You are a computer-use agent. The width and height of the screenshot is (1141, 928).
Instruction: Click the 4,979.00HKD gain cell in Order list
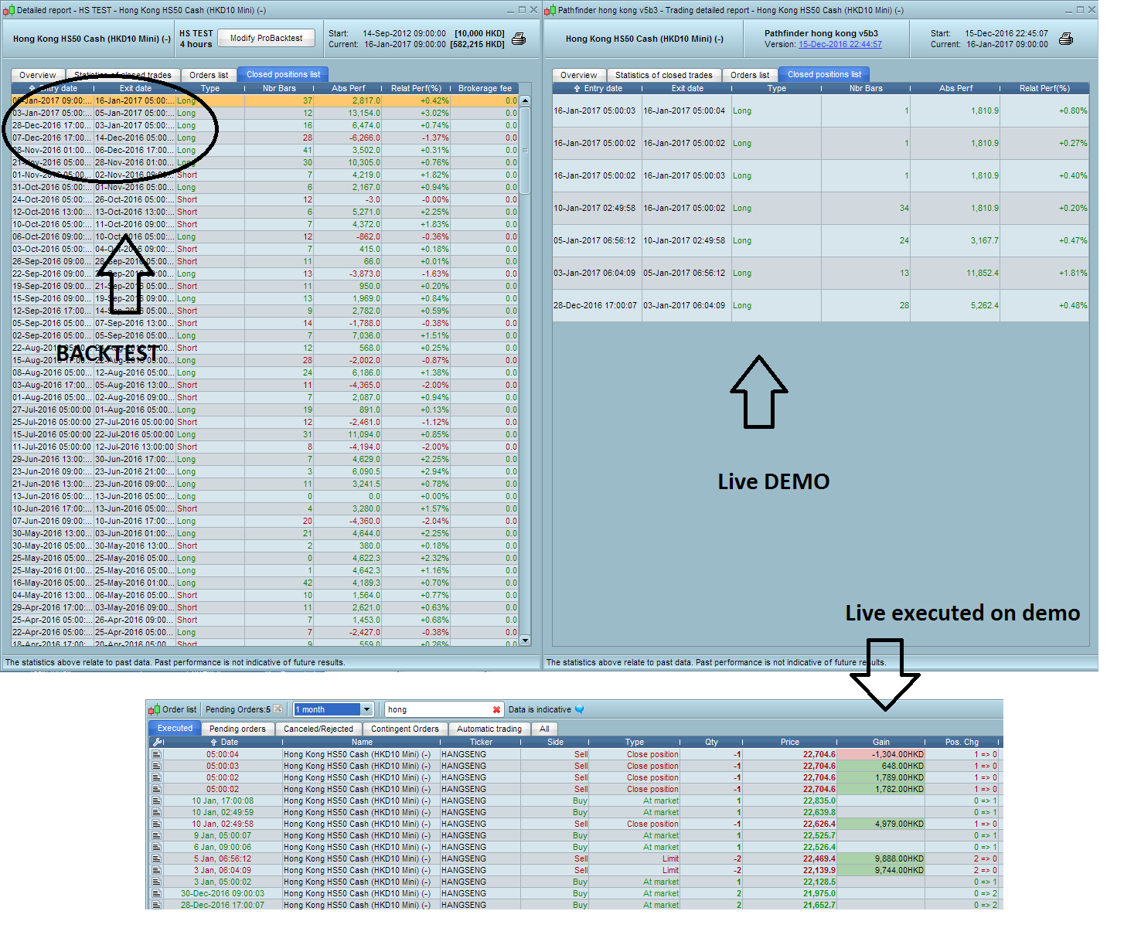click(880, 824)
